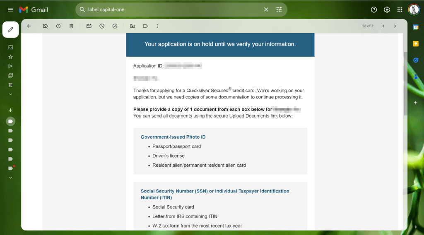
Task: Open Google Keep side panel
Action: click(416, 44)
